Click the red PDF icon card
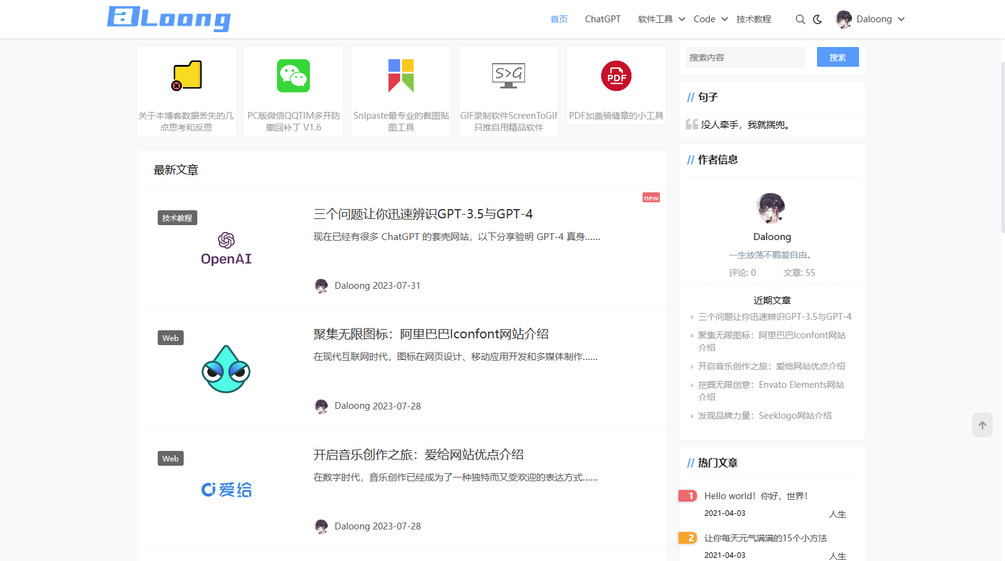Screen dimensions: 1005x561 [616, 75]
